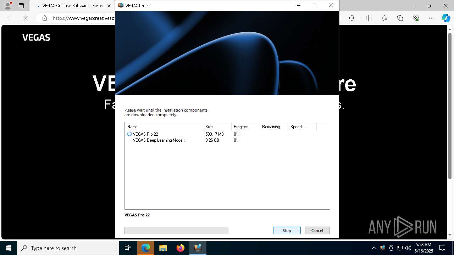Screen dimensions: 454x255
Task: Open Edge Extensions menu
Action: tap(351, 18)
